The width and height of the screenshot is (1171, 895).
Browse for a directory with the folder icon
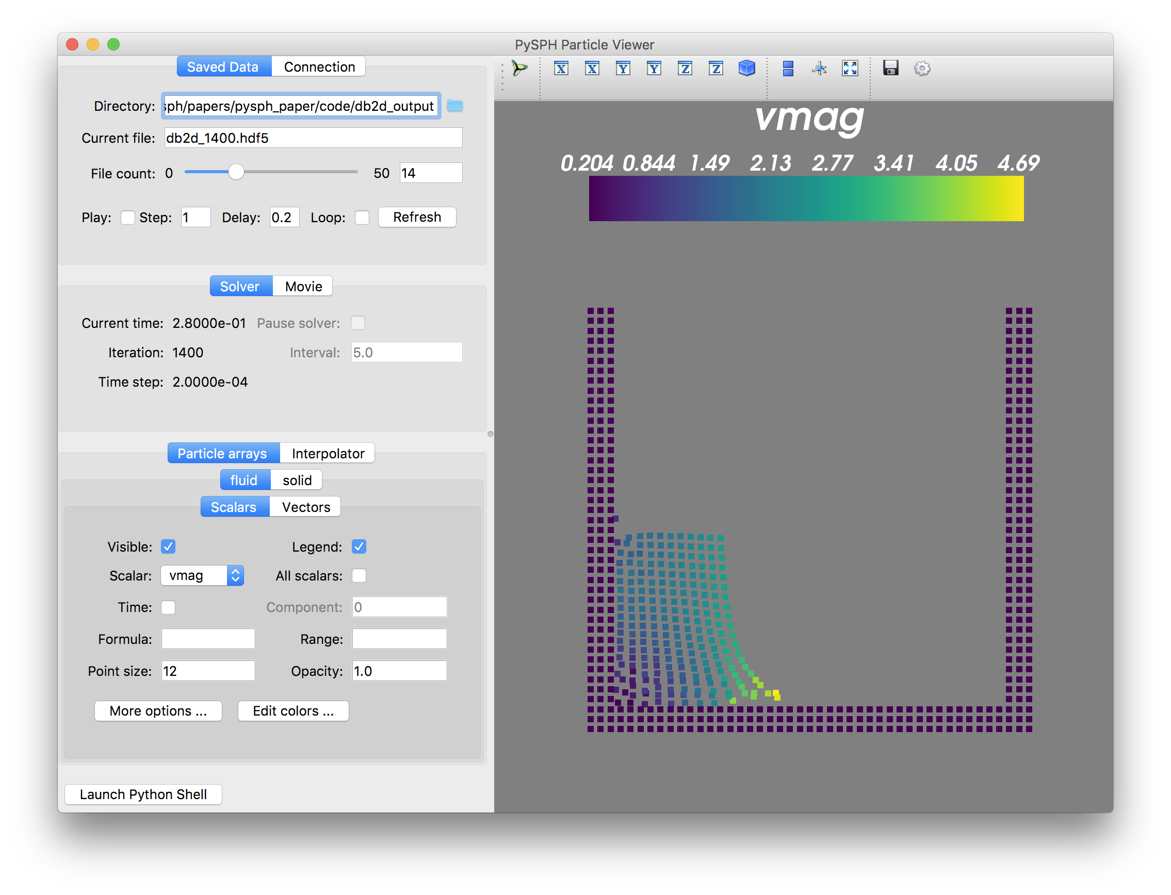pyautogui.click(x=454, y=106)
